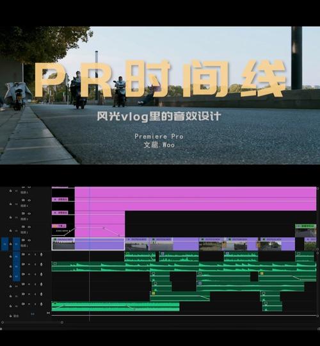Toggle the A1 audio track target button
Viewport: 320px width, 346px height.
click(x=16, y=256)
